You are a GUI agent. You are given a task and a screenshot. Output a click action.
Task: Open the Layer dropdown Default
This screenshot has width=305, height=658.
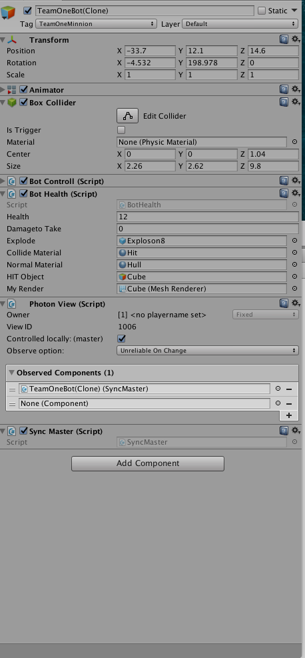click(x=240, y=24)
